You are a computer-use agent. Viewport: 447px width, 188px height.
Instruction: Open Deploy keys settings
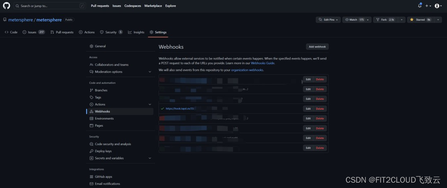coord(120,151)
